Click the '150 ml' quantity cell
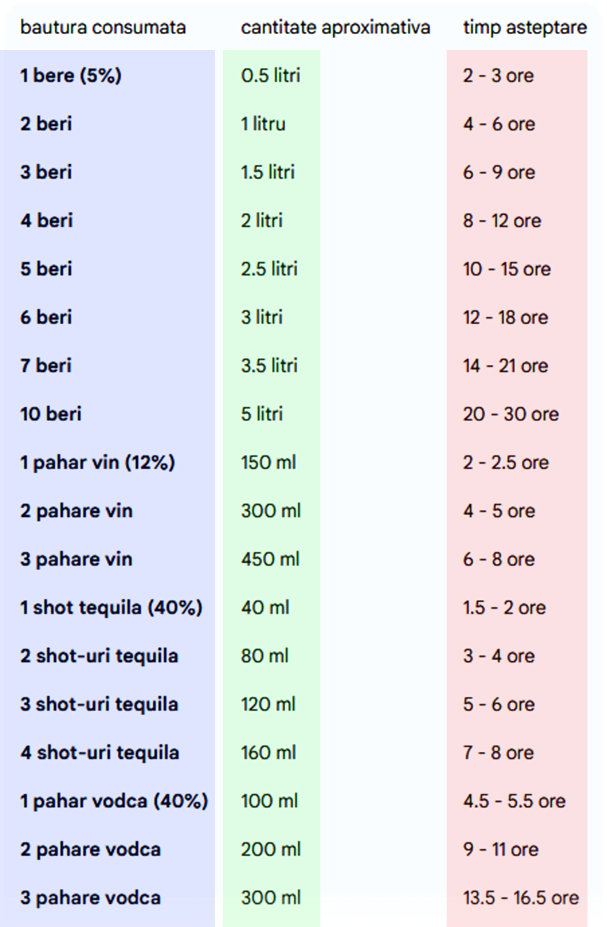This screenshot has height=927, width=607. coord(268,462)
